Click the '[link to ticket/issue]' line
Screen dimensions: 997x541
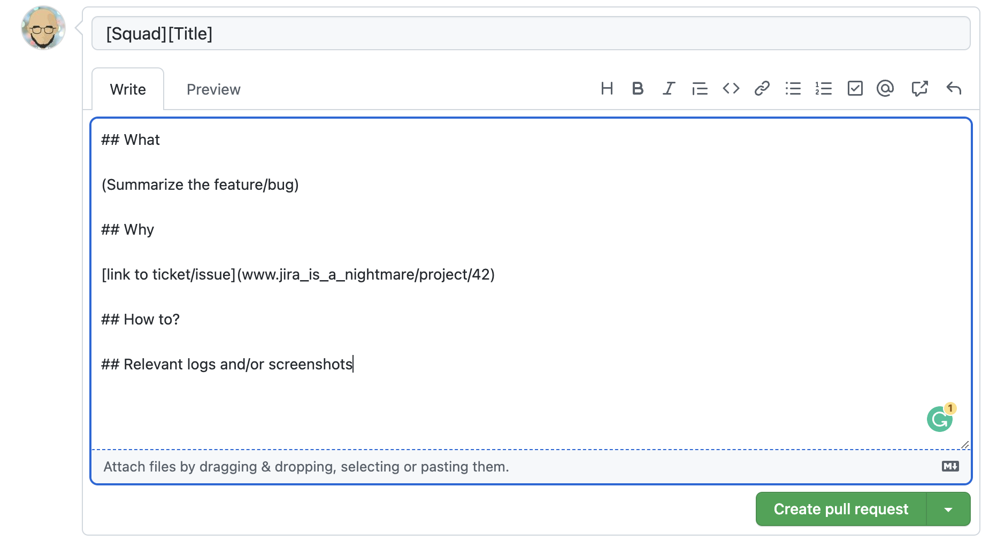(298, 274)
